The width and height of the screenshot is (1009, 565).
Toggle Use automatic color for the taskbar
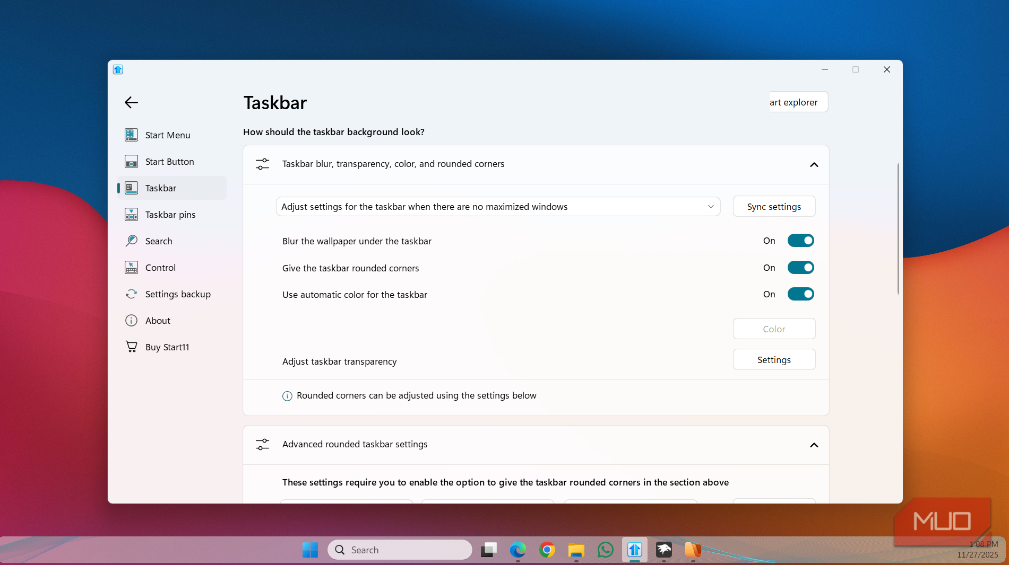tap(800, 294)
